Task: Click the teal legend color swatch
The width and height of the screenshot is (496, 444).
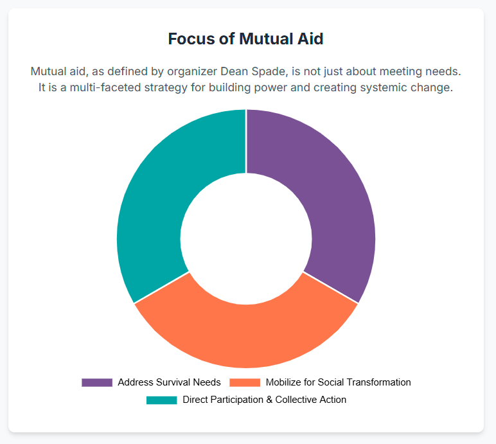Action: (161, 400)
